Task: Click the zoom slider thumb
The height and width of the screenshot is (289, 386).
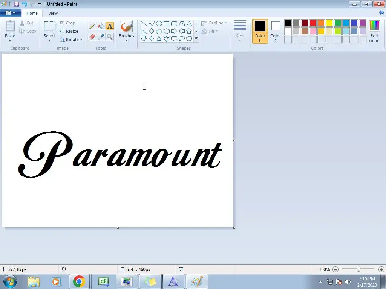Action: click(x=358, y=269)
